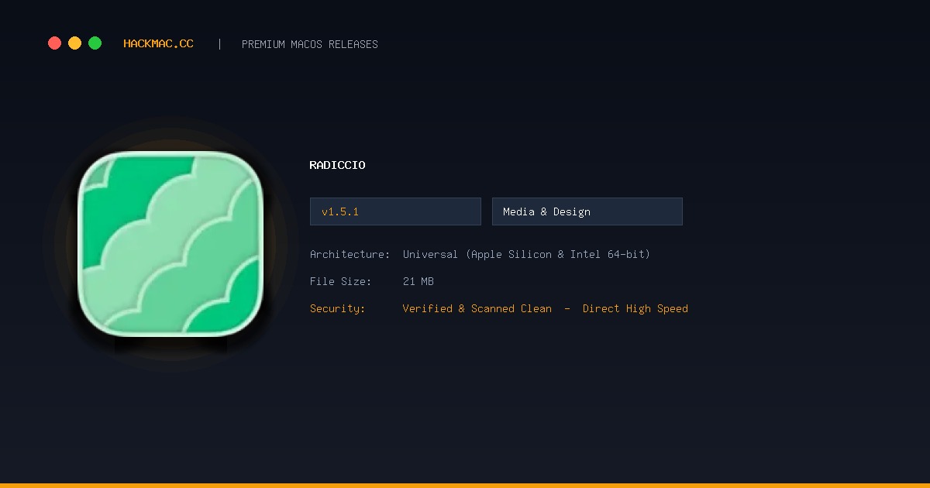Click the yellow minimize dot
Image resolution: width=930 pixels, height=488 pixels.
74,43
